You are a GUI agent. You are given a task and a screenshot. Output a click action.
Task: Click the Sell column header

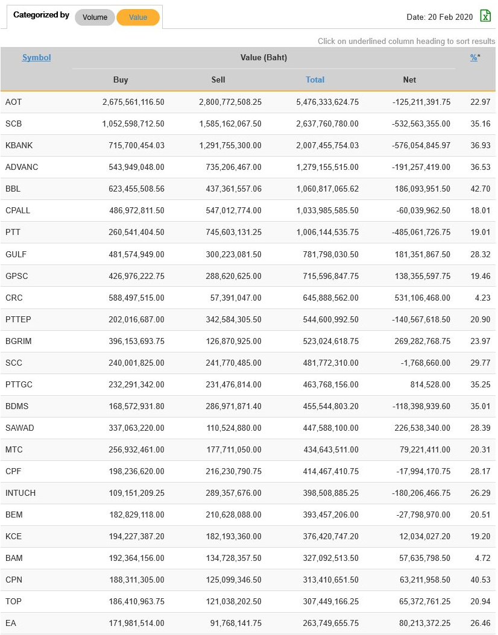(218, 80)
